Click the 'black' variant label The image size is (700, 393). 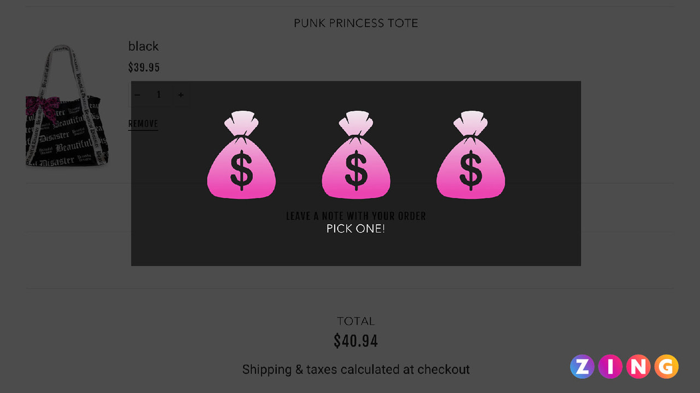[x=143, y=46]
